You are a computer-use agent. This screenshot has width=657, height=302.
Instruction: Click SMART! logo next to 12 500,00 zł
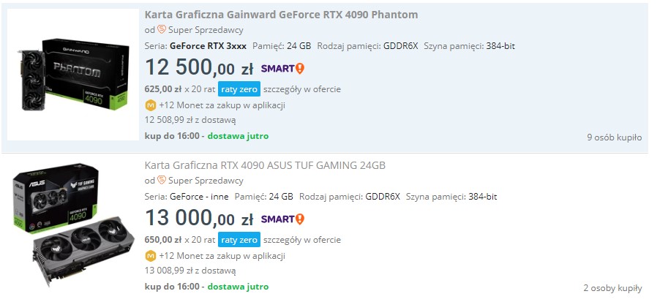[282, 69]
